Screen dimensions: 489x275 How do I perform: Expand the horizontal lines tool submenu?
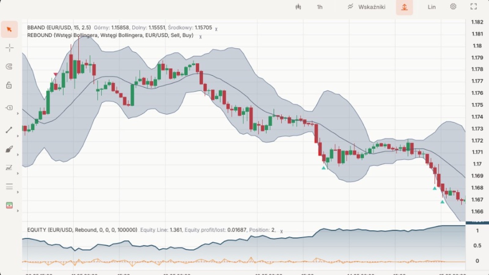pos(18,192)
